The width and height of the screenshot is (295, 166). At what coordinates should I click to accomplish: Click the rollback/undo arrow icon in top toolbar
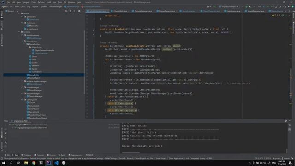coord(280,6)
